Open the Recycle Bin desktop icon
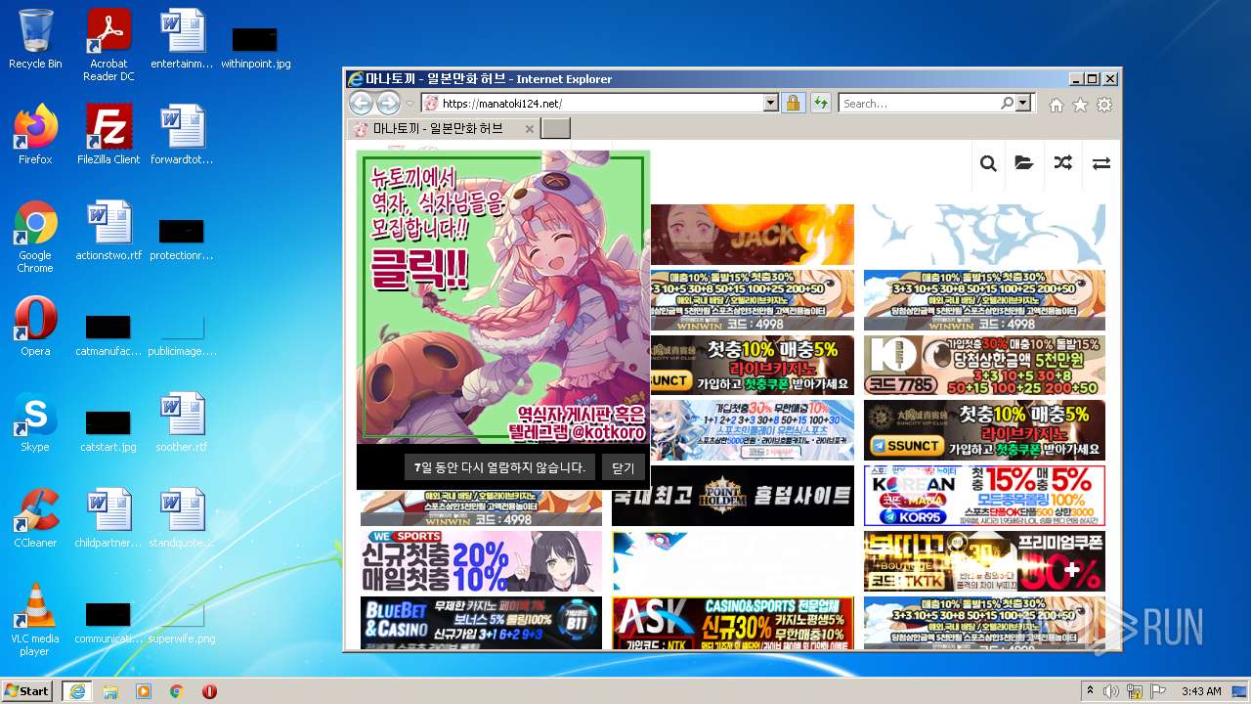 click(35, 39)
